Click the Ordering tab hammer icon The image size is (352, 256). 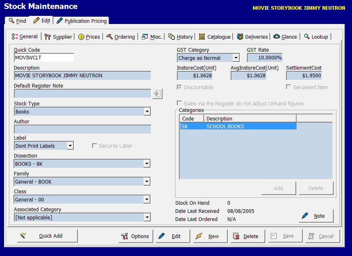click(x=110, y=37)
